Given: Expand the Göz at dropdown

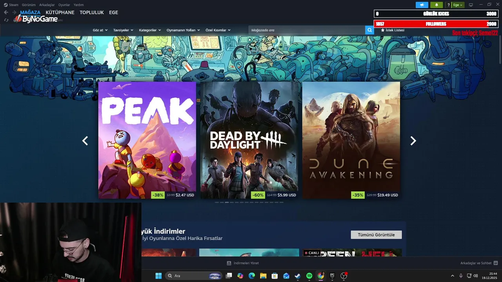Looking at the screenshot, I should click(x=100, y=30).
